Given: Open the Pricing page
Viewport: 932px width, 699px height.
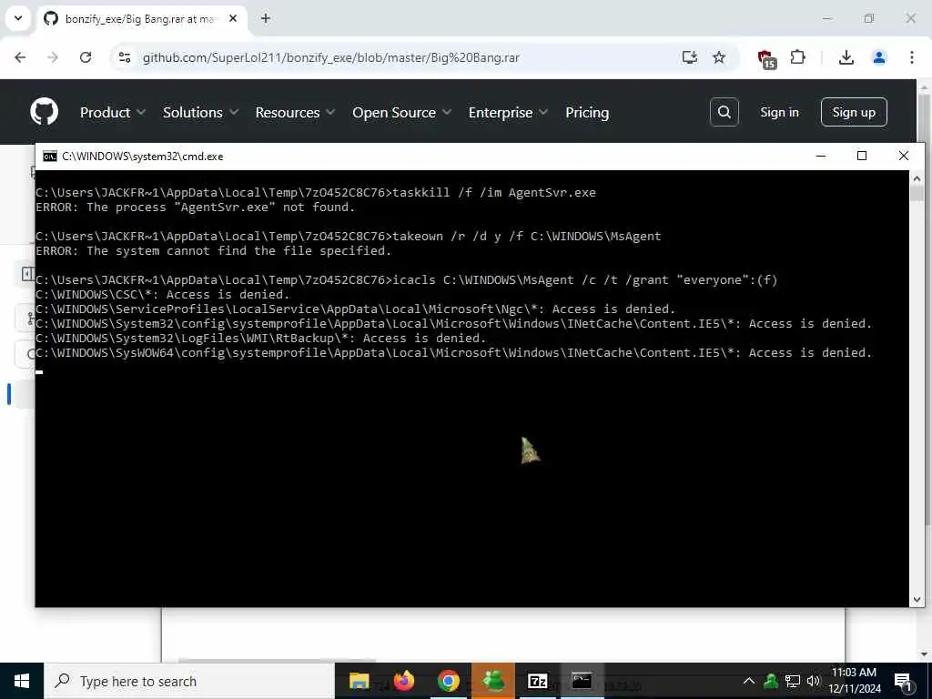Looking at the screenshot, I should 587,112.
